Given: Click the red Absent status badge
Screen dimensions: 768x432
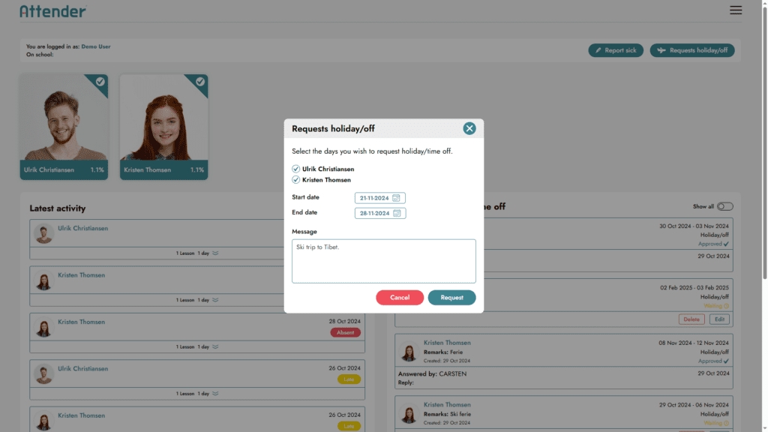Looking at the screenshot, I should click(345, 332).
